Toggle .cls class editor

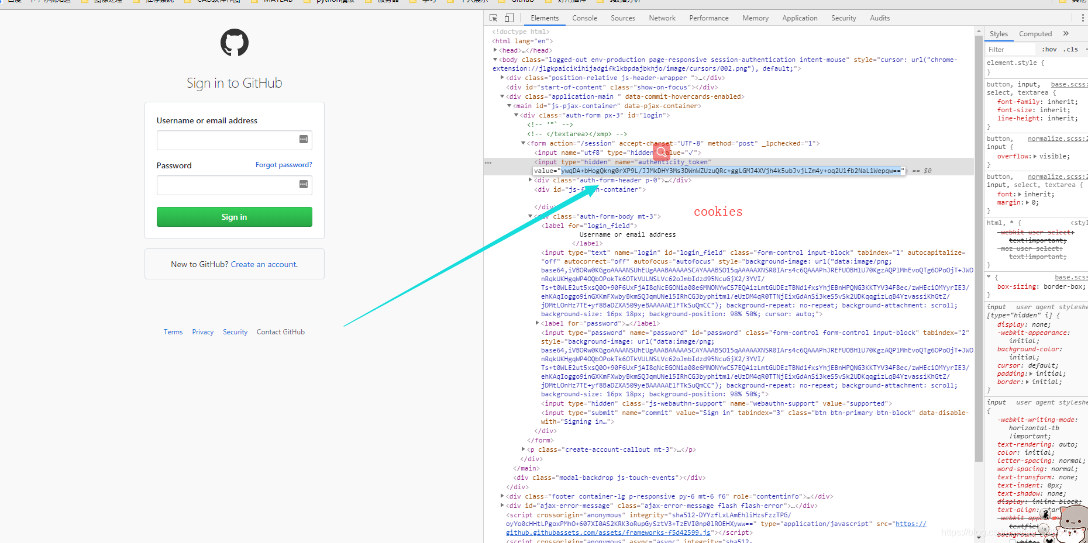coord(1070,50)
